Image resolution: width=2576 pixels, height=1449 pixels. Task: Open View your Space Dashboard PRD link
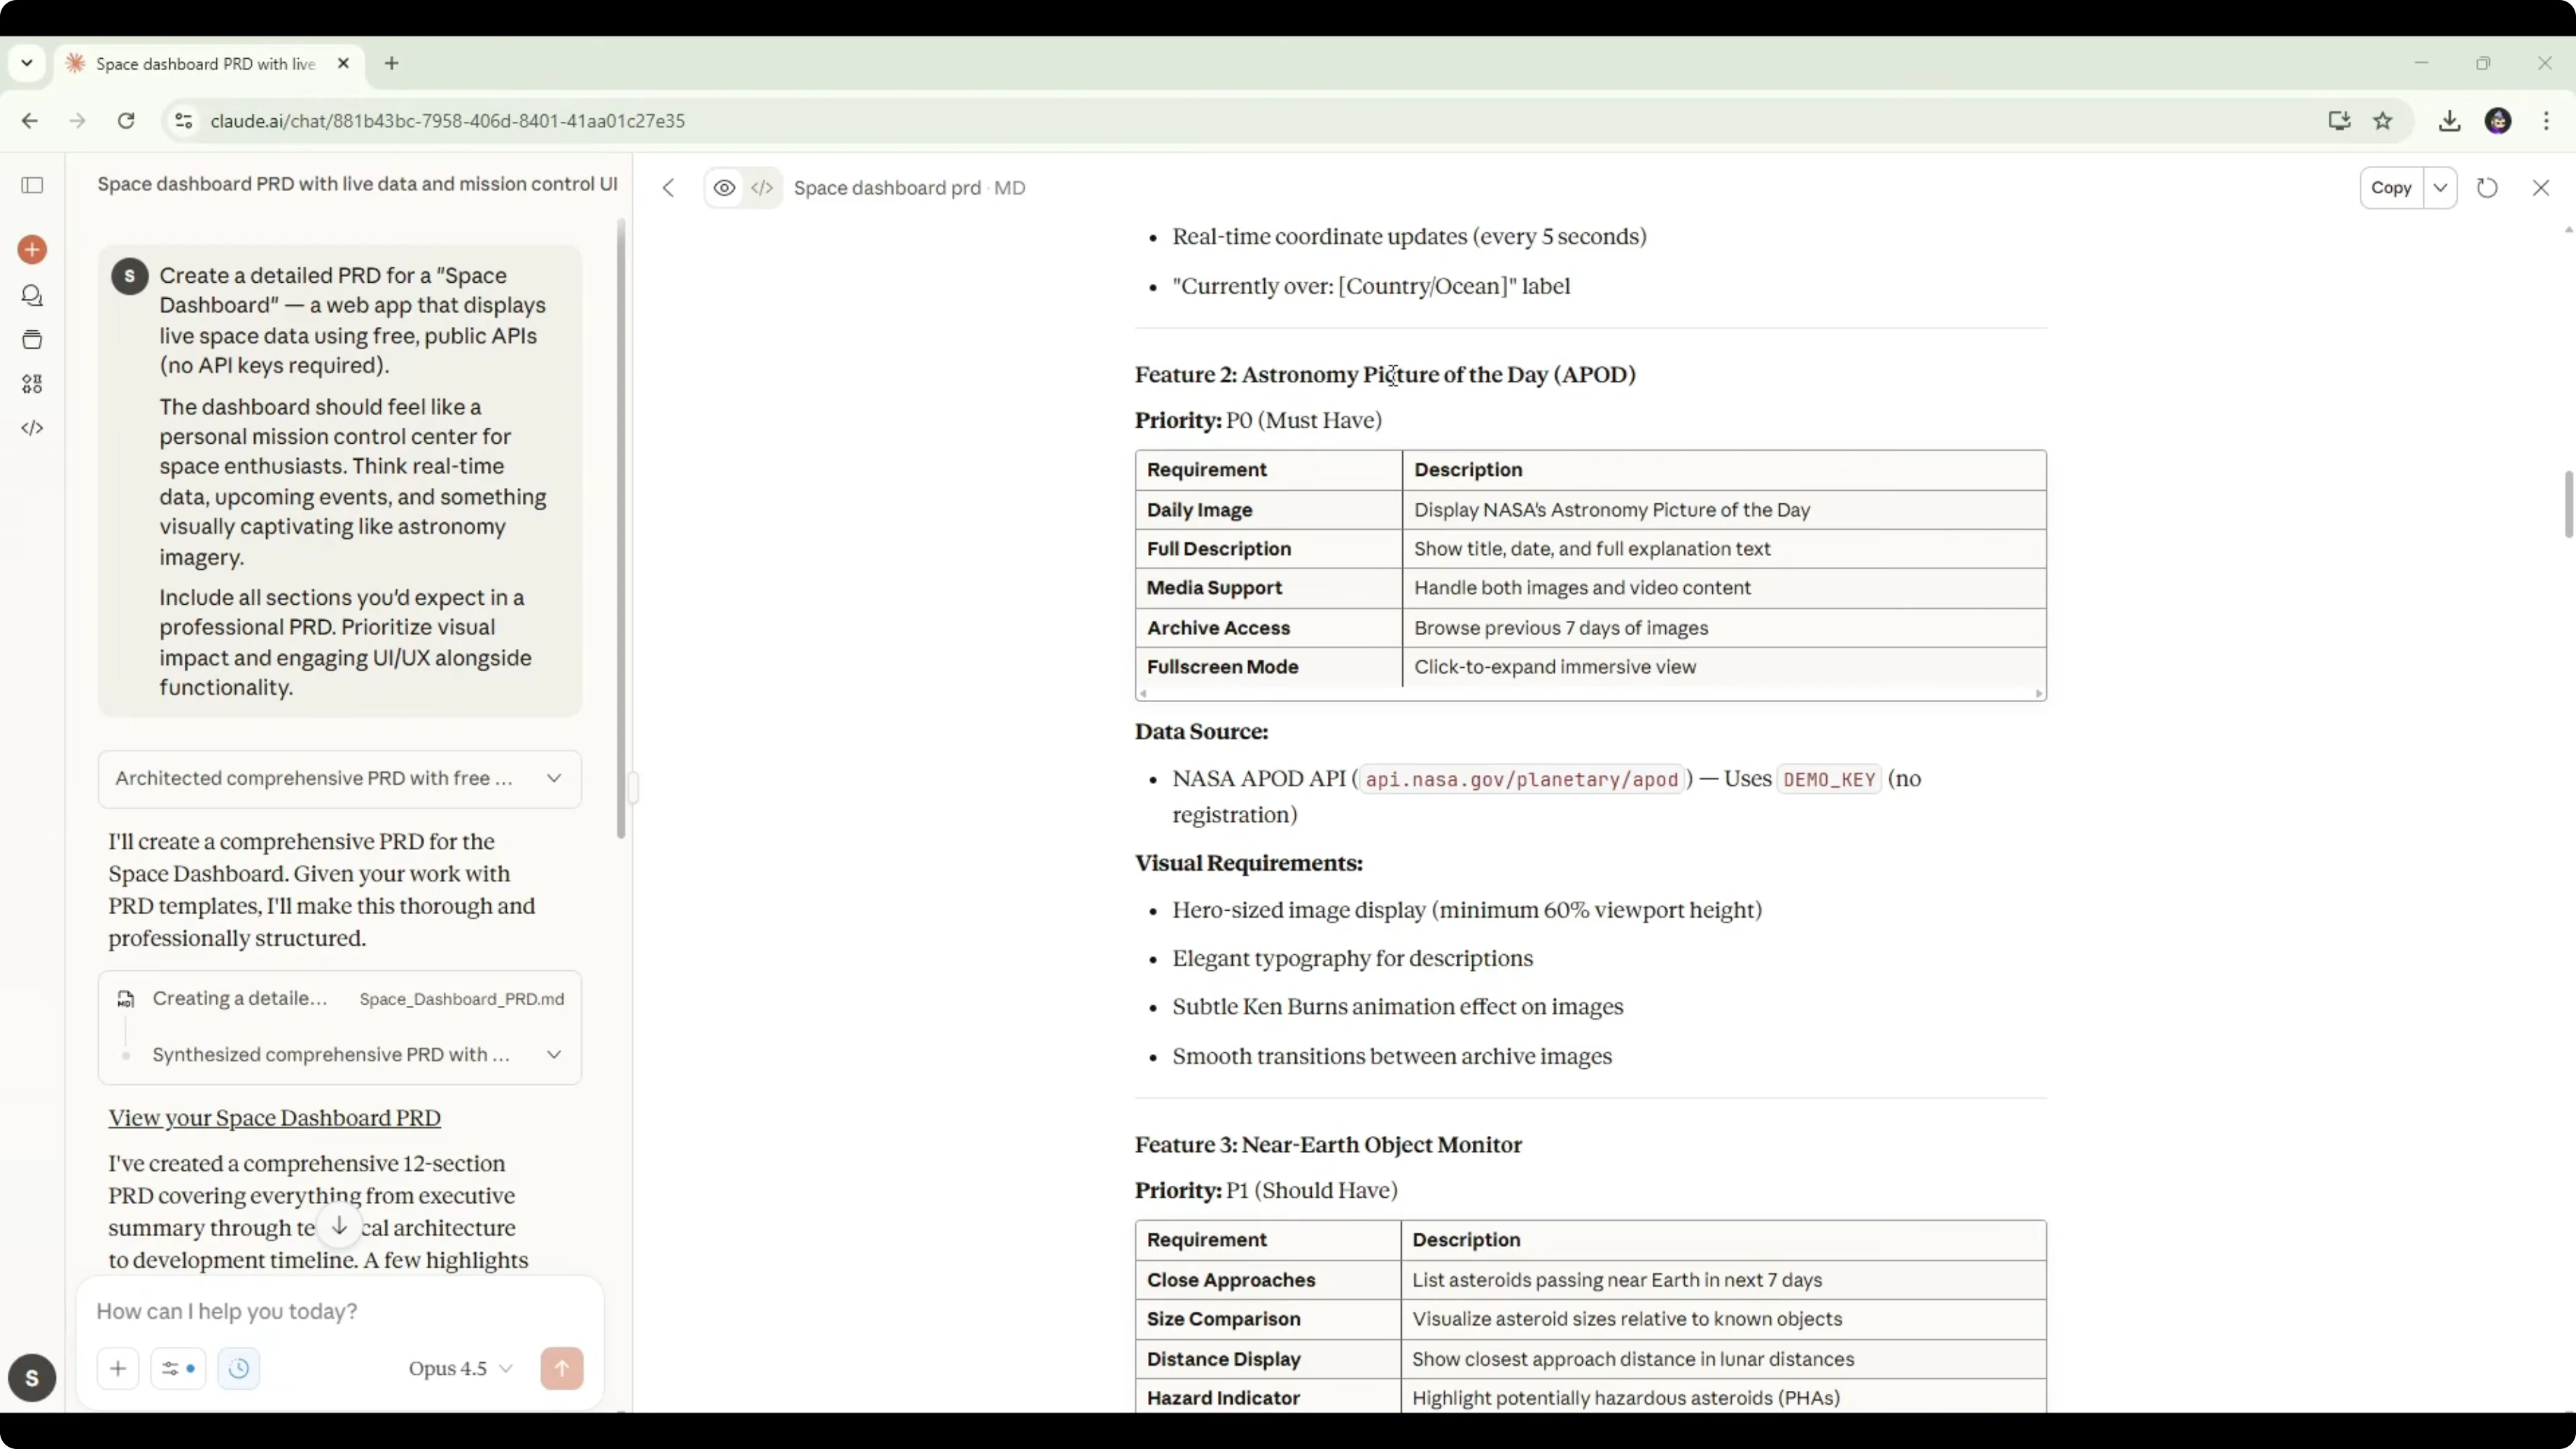(274, 1118)
